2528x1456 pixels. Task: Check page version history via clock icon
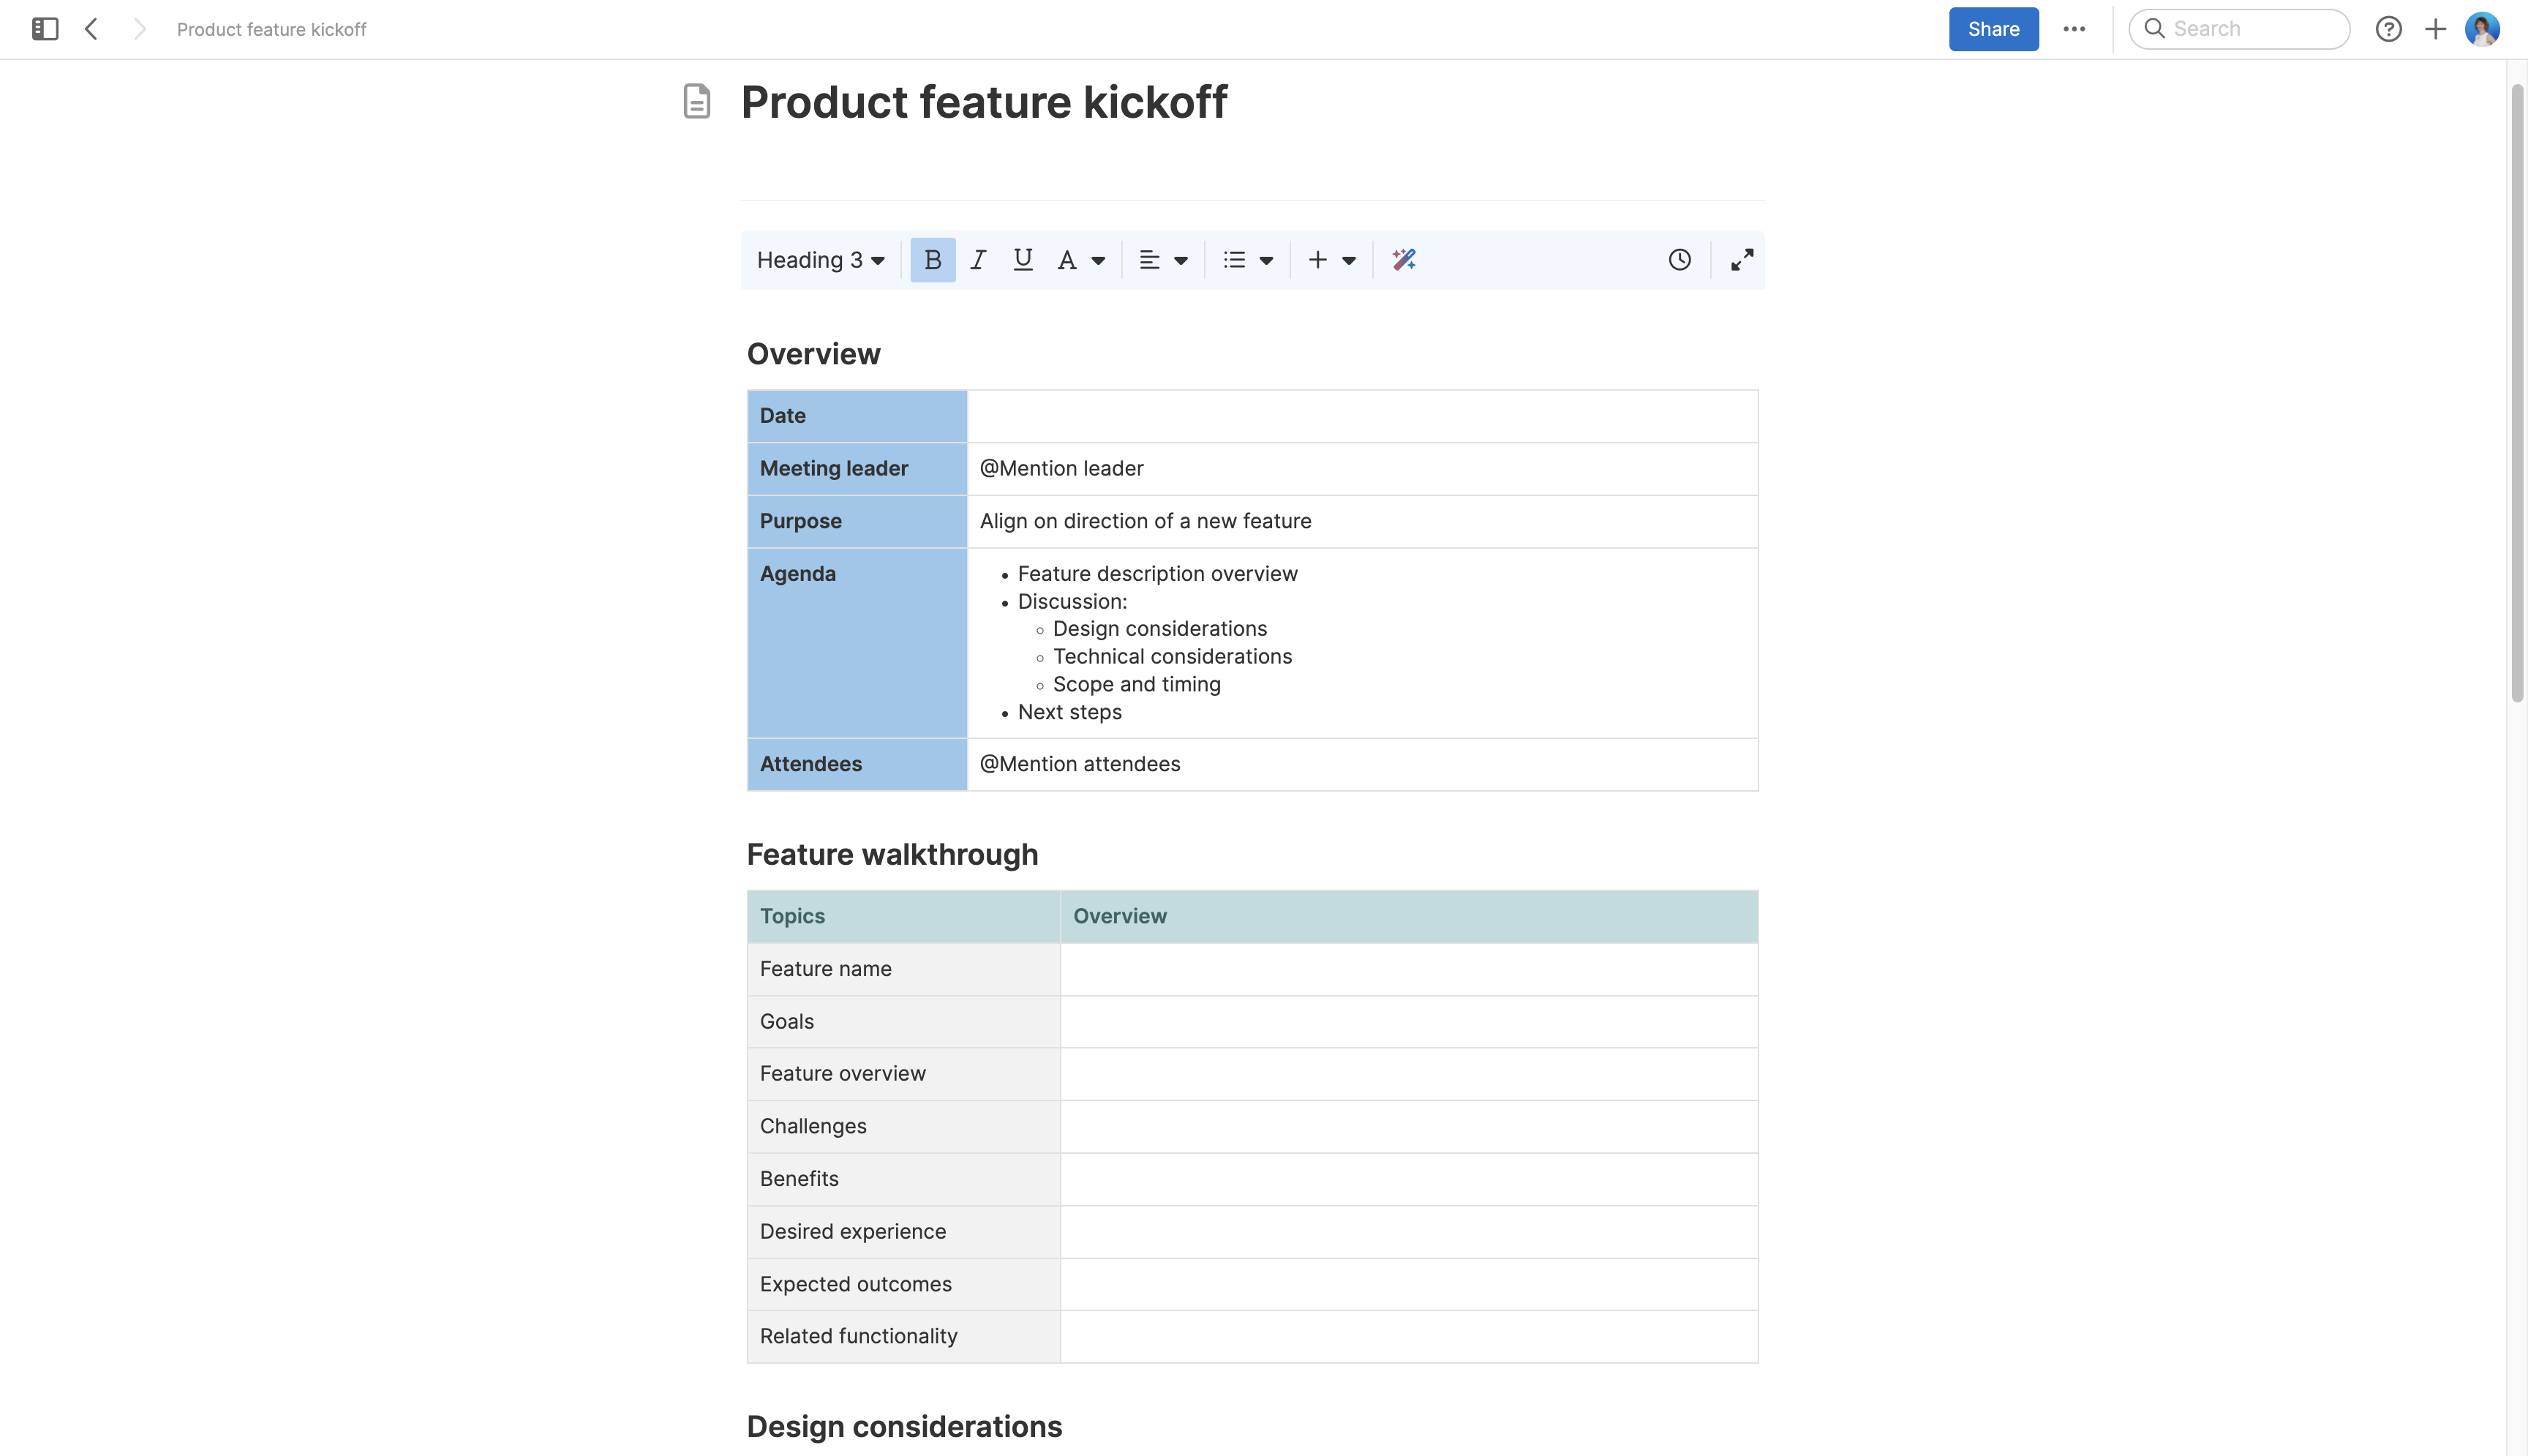(1678, 259)
